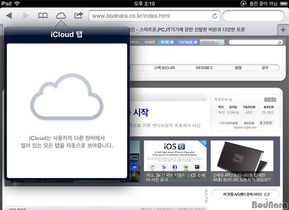This screenshot has width=289, height=210.
Task: Open the 이벤트참여현황 link
Action: point(229,123)
